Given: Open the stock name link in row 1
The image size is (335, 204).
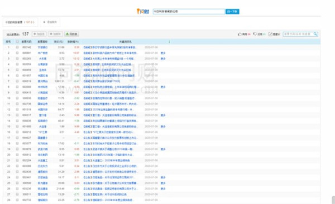Looking at the screenshot, I should [43, 47].
